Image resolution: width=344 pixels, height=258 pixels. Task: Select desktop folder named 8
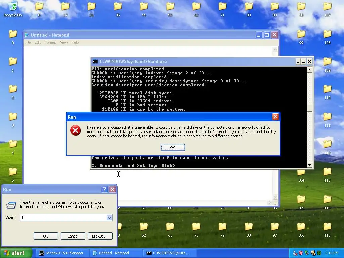click(x=39, y=9)
